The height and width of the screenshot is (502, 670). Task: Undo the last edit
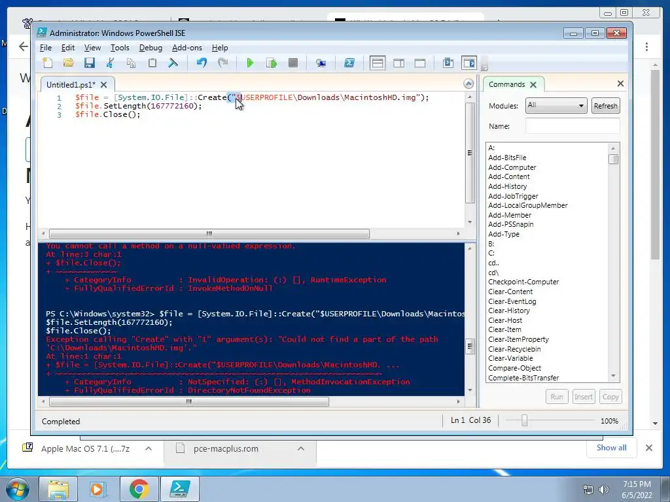point(202,63)
